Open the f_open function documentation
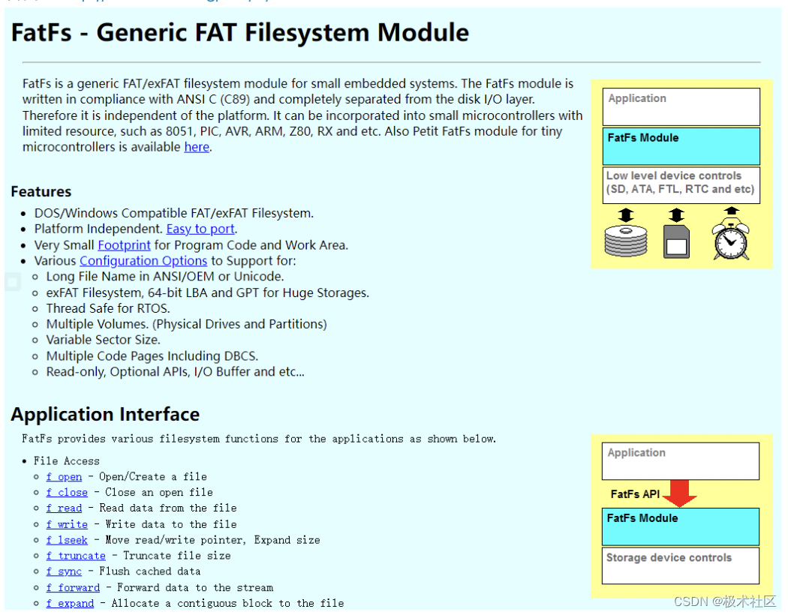 pyautogui.click(x=64, y=476)
